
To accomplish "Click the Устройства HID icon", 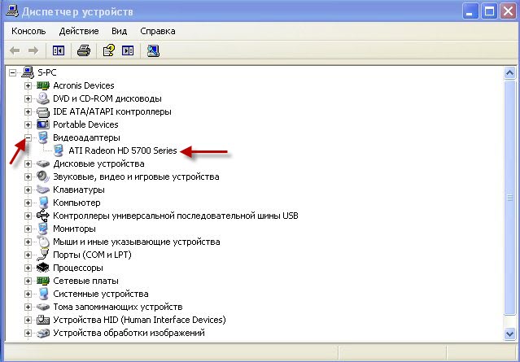I will pyautogui.click(x=43, y=320).
